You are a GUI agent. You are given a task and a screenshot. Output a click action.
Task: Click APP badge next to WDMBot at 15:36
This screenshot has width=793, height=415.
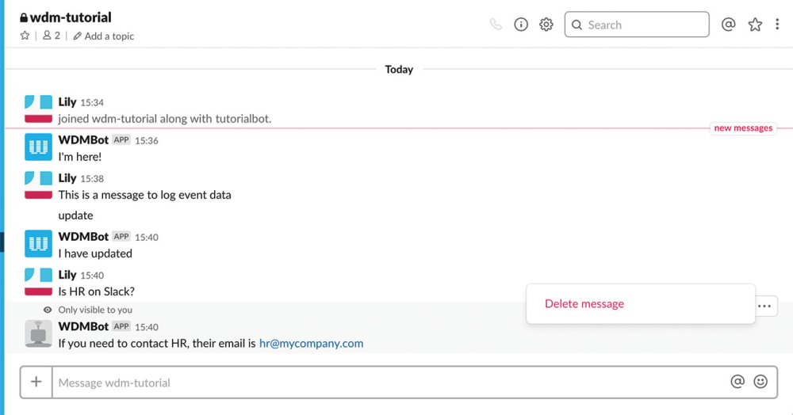pos(121,140)
